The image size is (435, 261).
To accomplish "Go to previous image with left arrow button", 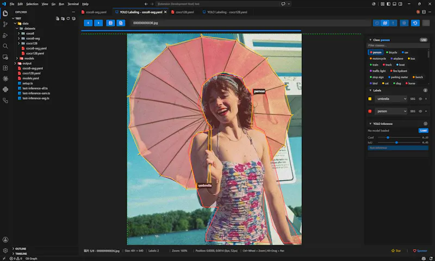I will [x=88, y=23].
